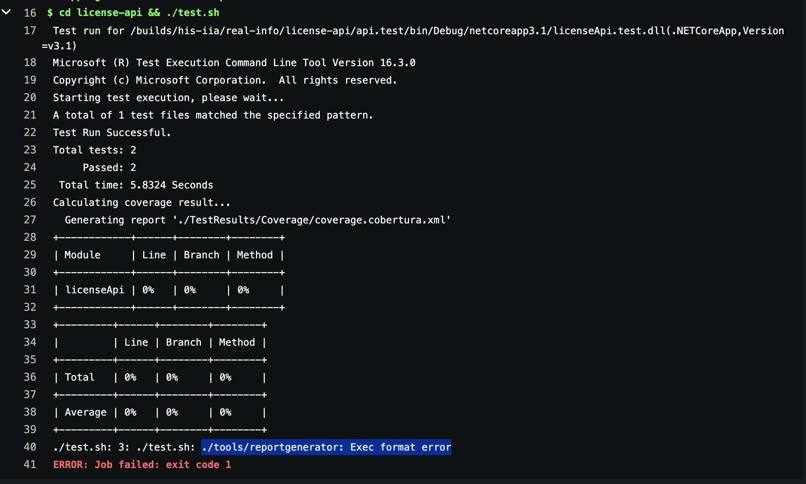806x484 pixels.
Task: Click the green cd license-api command text
Action: [133, 13]
